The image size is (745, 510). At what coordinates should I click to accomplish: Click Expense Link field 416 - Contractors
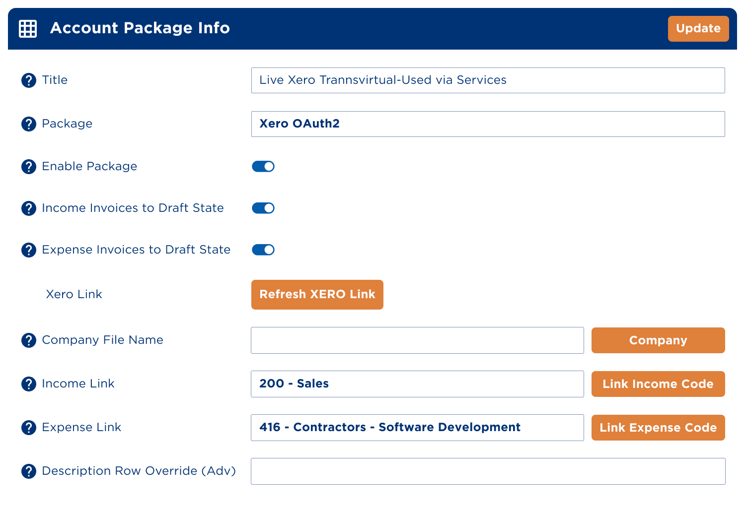(x=417, y=428)
